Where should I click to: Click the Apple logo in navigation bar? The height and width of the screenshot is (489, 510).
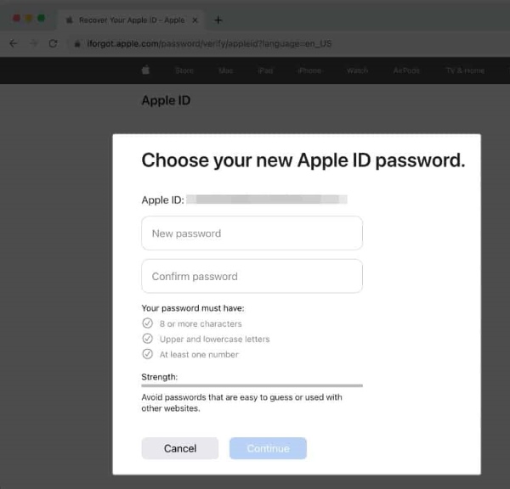(x=145, y=70)
